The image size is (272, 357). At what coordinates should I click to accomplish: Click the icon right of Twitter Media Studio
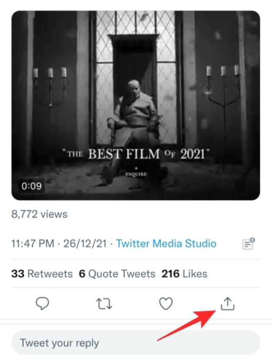(x=248, y=244)
